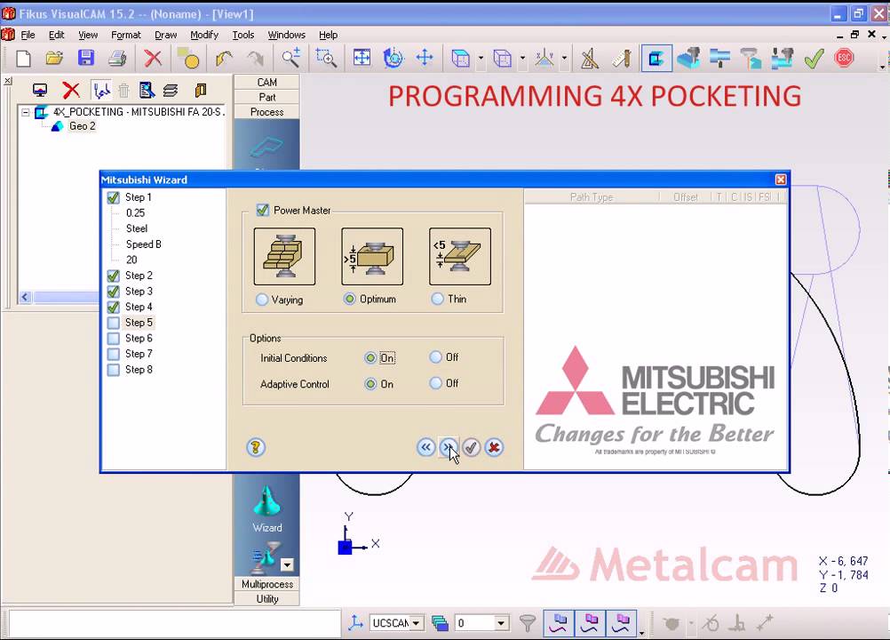Screen dimensions: 890x640
Task: Click the zoom extents icon
Action: (362, 58)
